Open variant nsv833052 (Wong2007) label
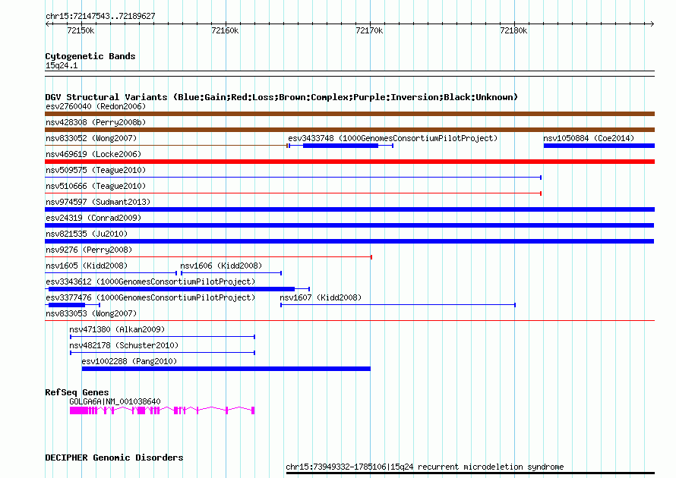The width and height of the screenshot is (676, 478). tap(91, 138)
